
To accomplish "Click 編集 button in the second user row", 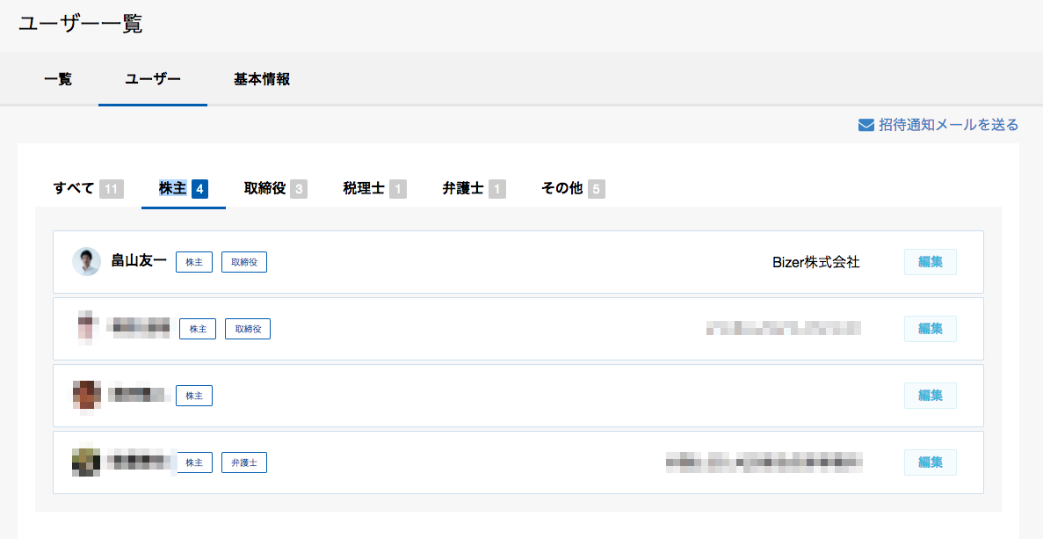I will point(930,329).
